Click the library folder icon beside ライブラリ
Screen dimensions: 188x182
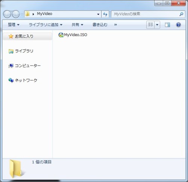pos(11,51)
